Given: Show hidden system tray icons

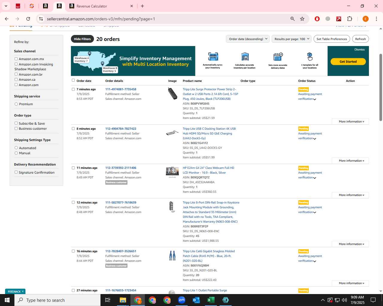Looking at the screenshot, I should 323,300.
